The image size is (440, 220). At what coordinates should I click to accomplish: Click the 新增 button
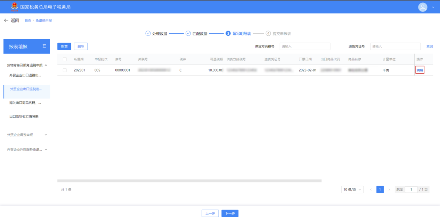[x=64, y=46]
